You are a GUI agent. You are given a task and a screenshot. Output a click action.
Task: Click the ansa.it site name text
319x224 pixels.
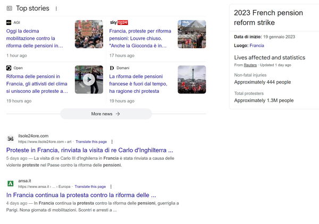(x=24, y=181)
